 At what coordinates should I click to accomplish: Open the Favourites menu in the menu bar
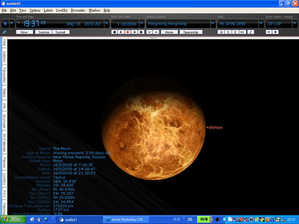(x=78, y=10)
